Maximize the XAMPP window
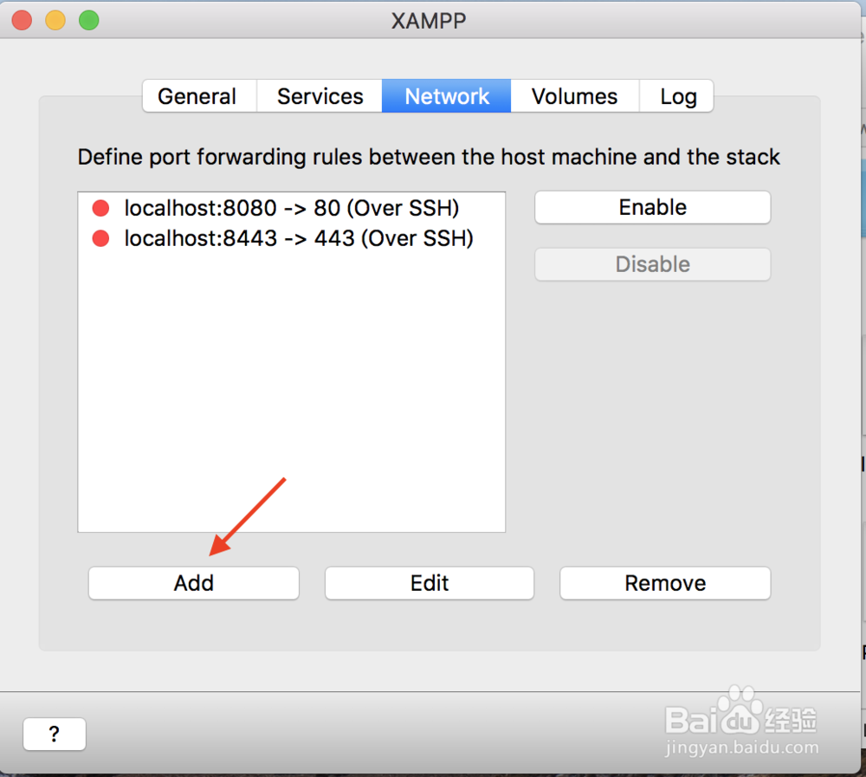The height and width of the screenshot is (777, 866). pyautogui.click(x=89, y=21)
